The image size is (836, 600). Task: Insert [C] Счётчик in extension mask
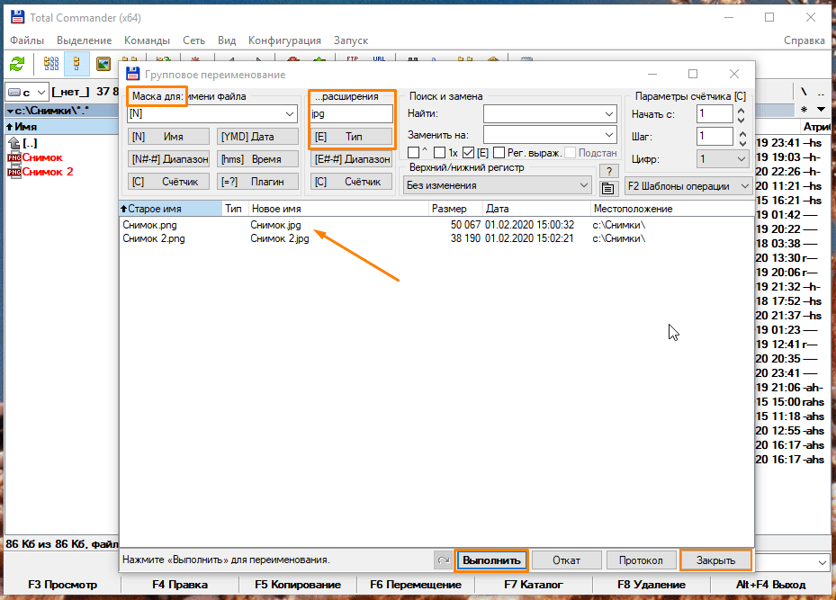click(x=351, y=182)
